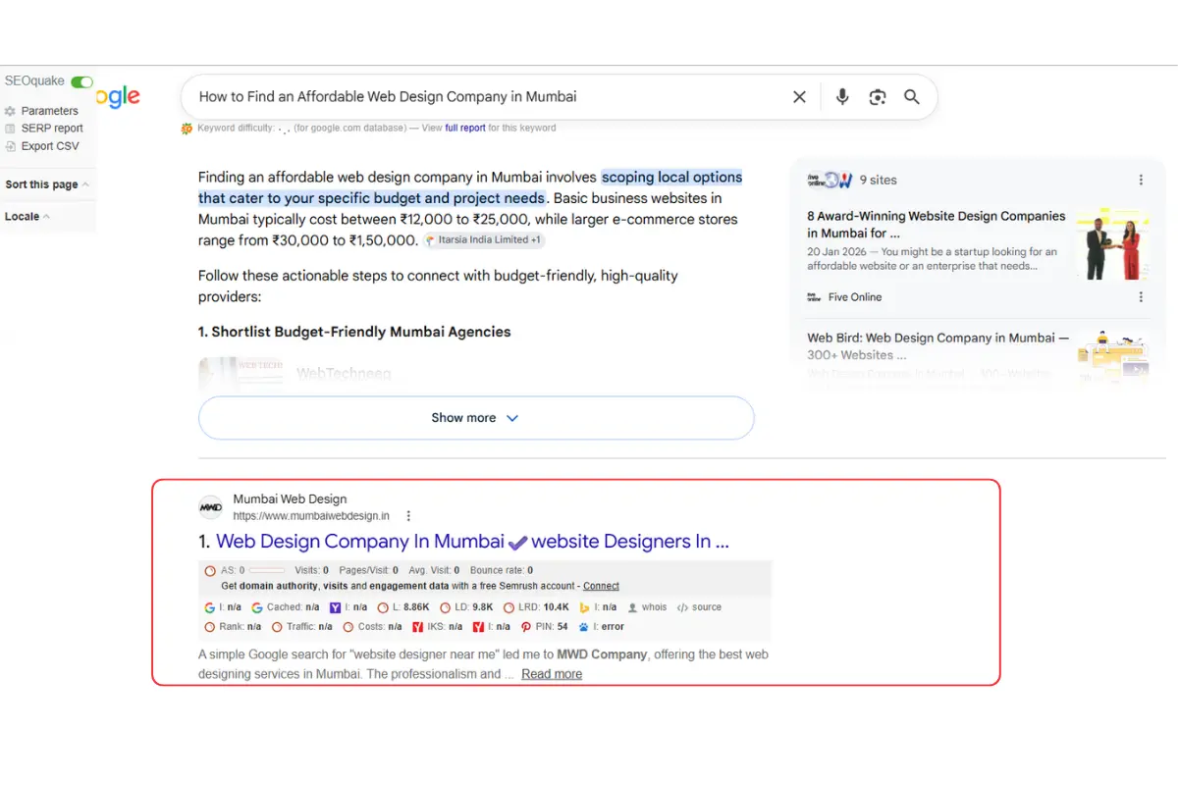Click the Google logo
This screenshot has width=1178, height=785.
tap(119, 97)
